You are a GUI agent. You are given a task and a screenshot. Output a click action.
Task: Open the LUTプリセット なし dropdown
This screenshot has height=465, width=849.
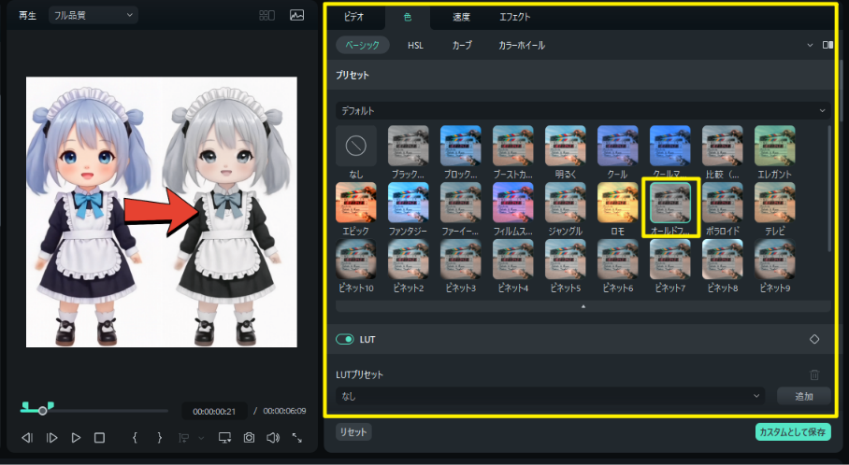coord(550,396)
